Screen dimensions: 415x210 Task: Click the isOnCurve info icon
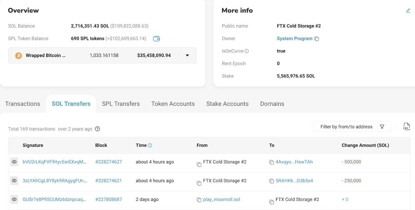(x=246, y=51)
